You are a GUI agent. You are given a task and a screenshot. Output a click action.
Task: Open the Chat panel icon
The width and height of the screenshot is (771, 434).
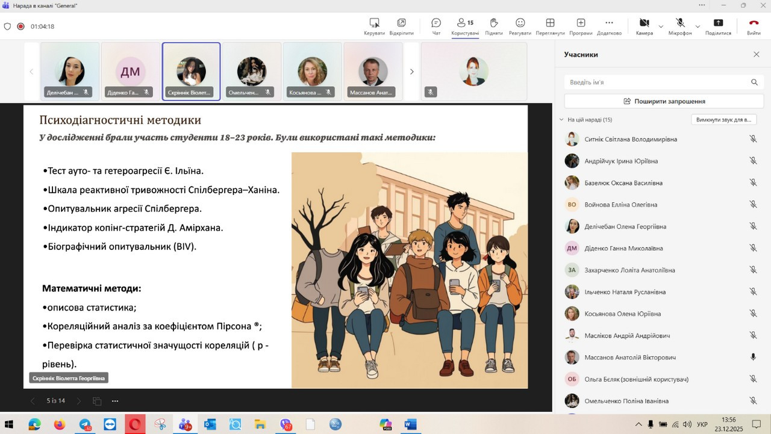pyautogui.click(x=436, y=23)
